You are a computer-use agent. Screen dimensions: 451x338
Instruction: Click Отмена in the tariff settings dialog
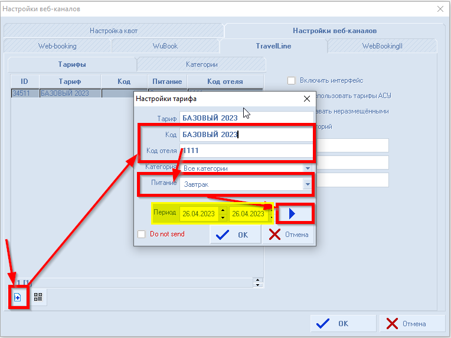pyautogui.click(x=288, y=235)
